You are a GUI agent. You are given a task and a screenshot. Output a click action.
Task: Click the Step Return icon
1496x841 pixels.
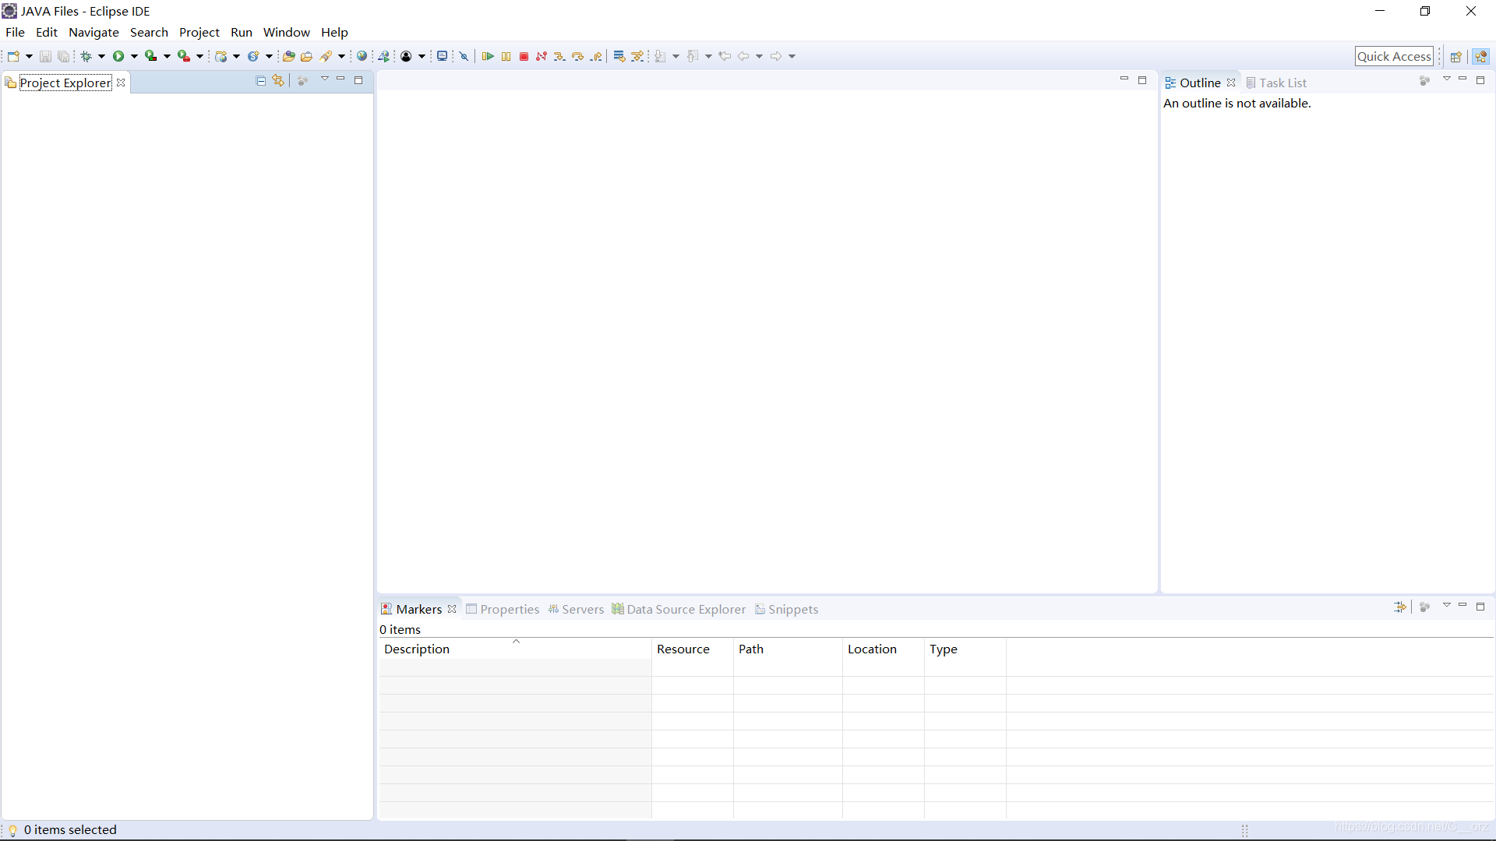coord(596,56)
